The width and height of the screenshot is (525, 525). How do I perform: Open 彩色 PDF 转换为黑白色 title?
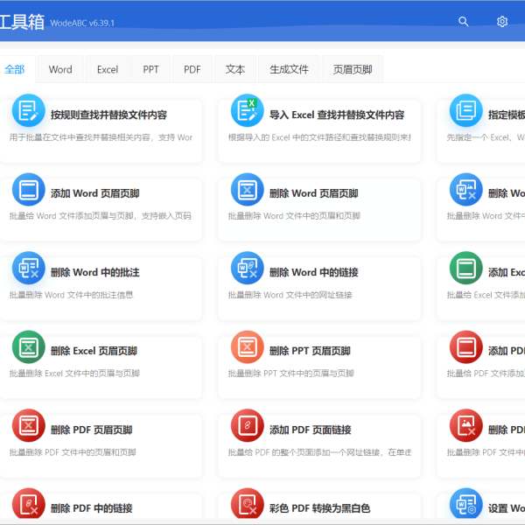point(319,508)
